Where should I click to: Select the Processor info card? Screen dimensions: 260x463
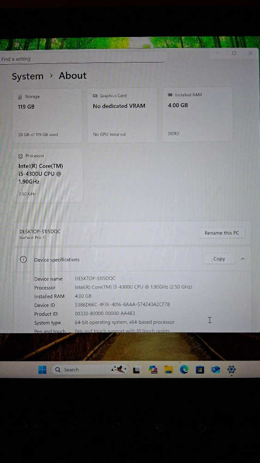point(48,175)
